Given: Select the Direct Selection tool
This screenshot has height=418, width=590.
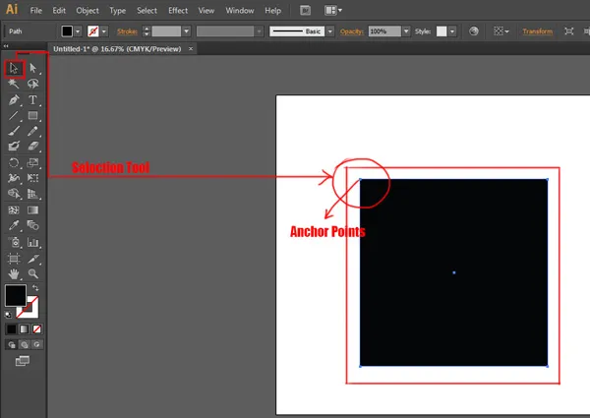Looking at the screenshot, I should pyautogui.click(x=33, y=68).
